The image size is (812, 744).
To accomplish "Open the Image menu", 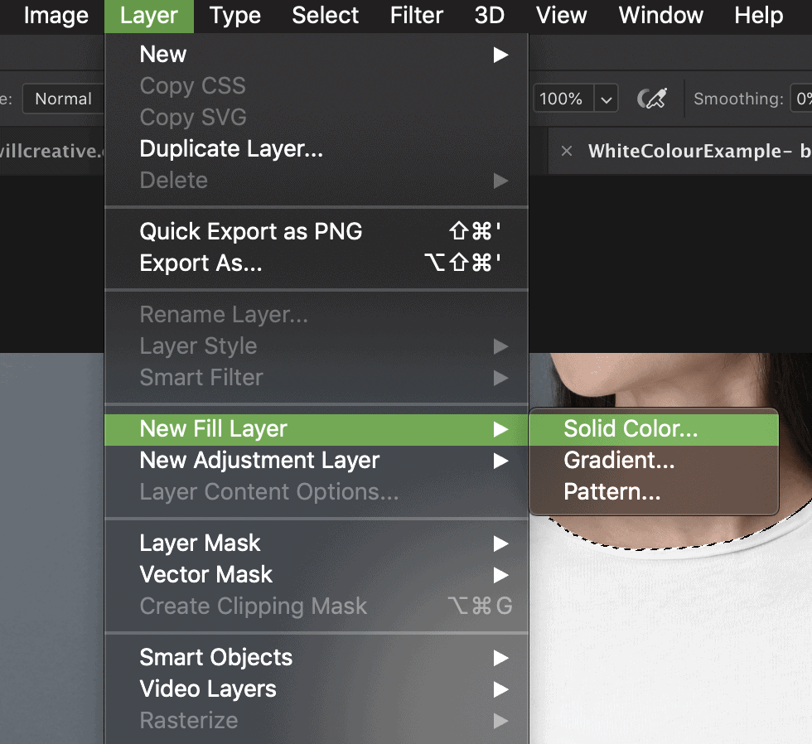I will pyautogui.click(x=56, y=16).
